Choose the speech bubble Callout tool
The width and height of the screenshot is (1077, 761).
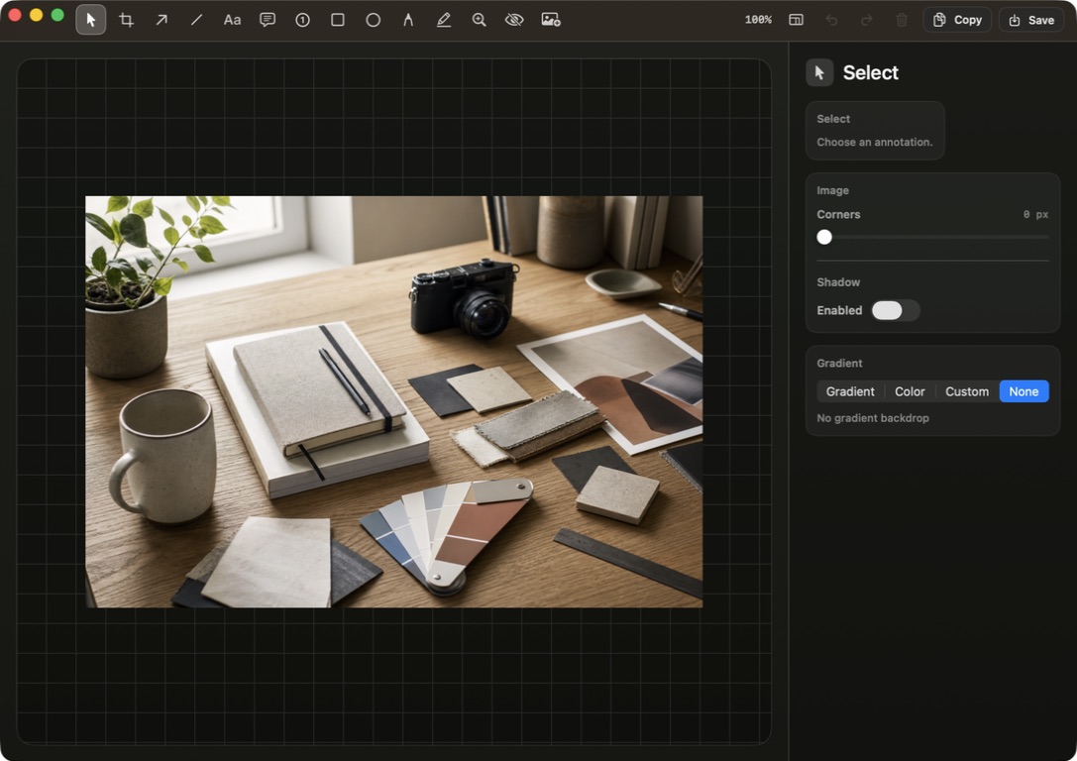(268, 20)
